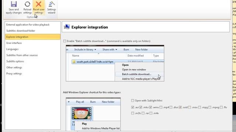Enable the Batch subtitle download checkbox
Screen dimensions: 236x132
[65, 41]
